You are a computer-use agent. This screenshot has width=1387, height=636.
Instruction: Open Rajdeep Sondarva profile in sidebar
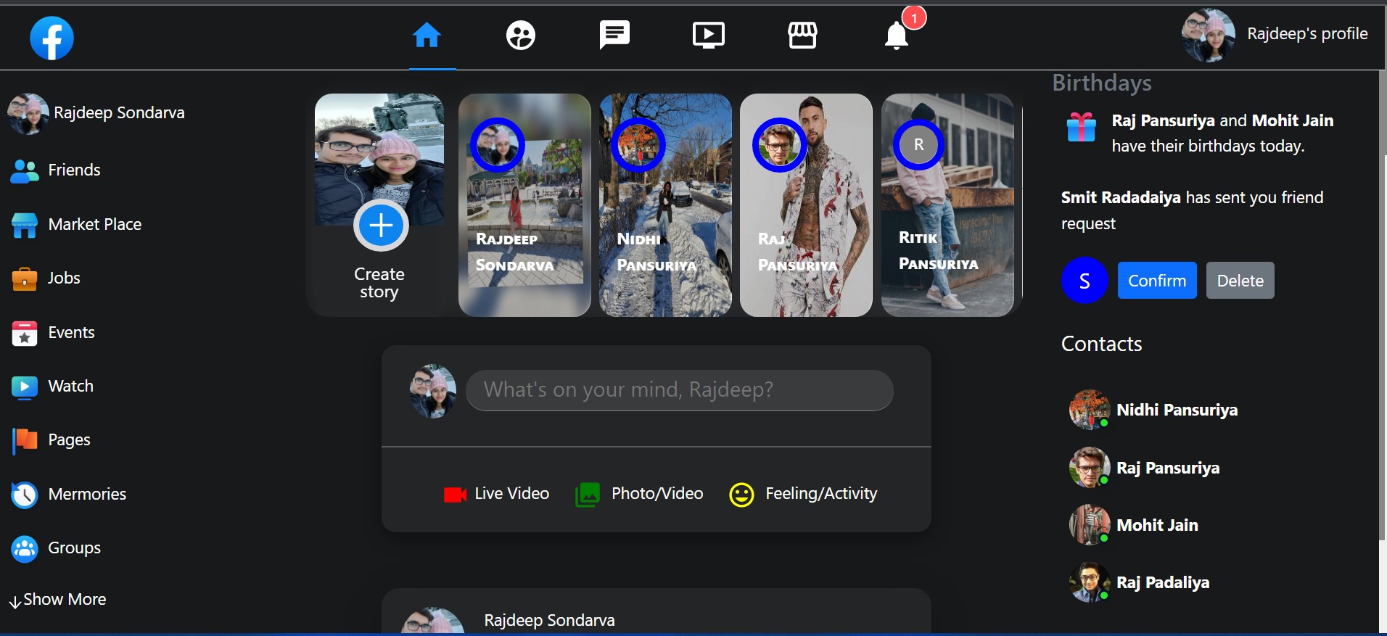point(96,113)
